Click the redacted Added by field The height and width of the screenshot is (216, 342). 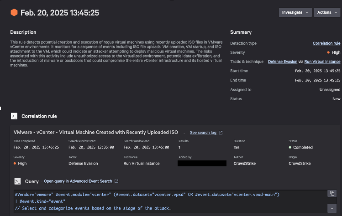[x=203, y=163]
